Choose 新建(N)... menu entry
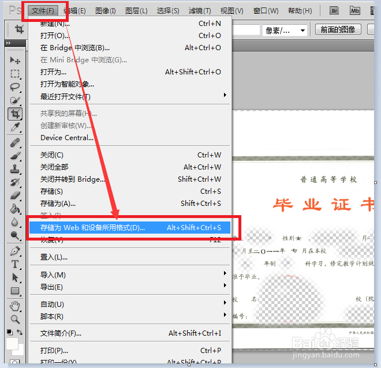Image resolution: width=381 pixels, height=368 pixels. [x=130, y=24]
